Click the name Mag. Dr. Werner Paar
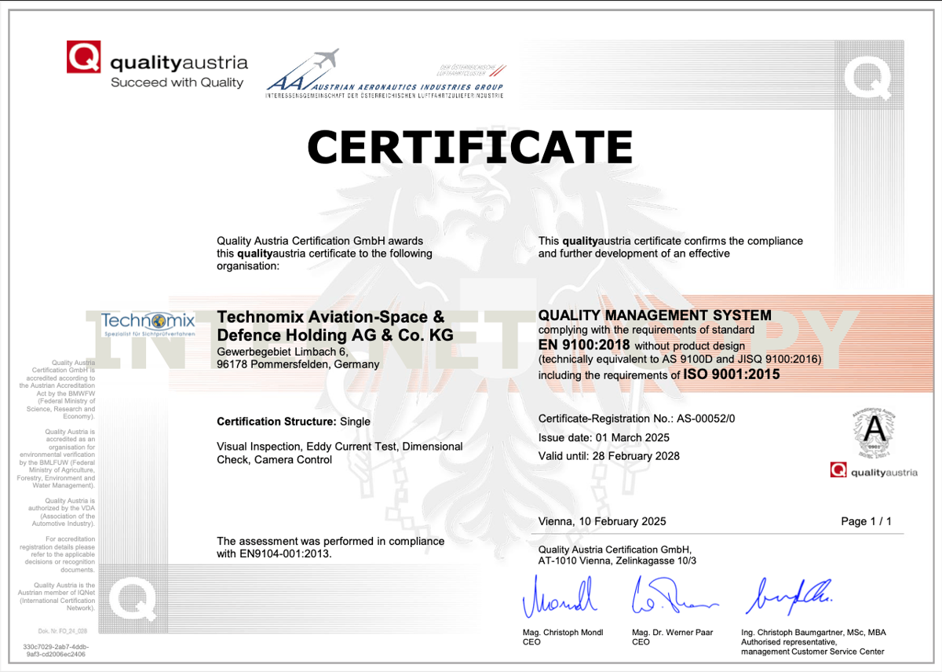The width and height of the screenshot is (942, 672). 673,633
